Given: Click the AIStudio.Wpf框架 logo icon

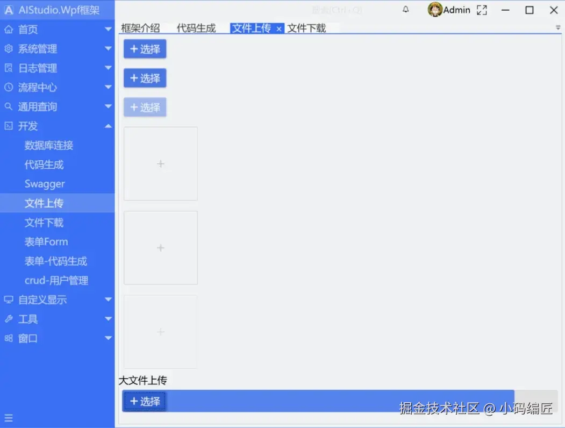Looking at the screenshot, I should [x=9, y=9].
